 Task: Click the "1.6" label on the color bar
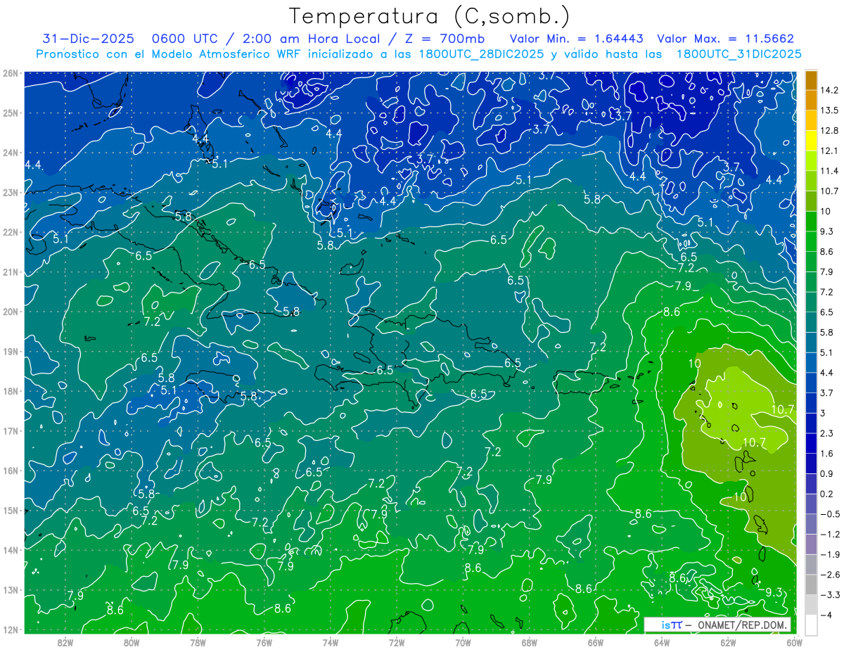click(826, 454)
